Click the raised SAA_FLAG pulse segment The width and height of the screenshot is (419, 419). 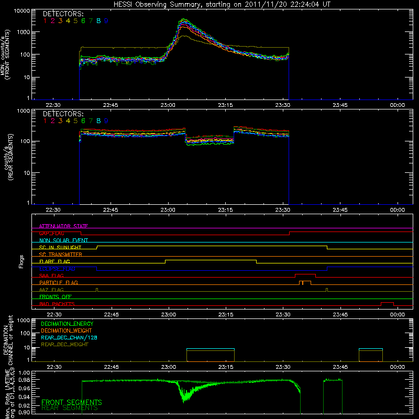coord(305,274)
